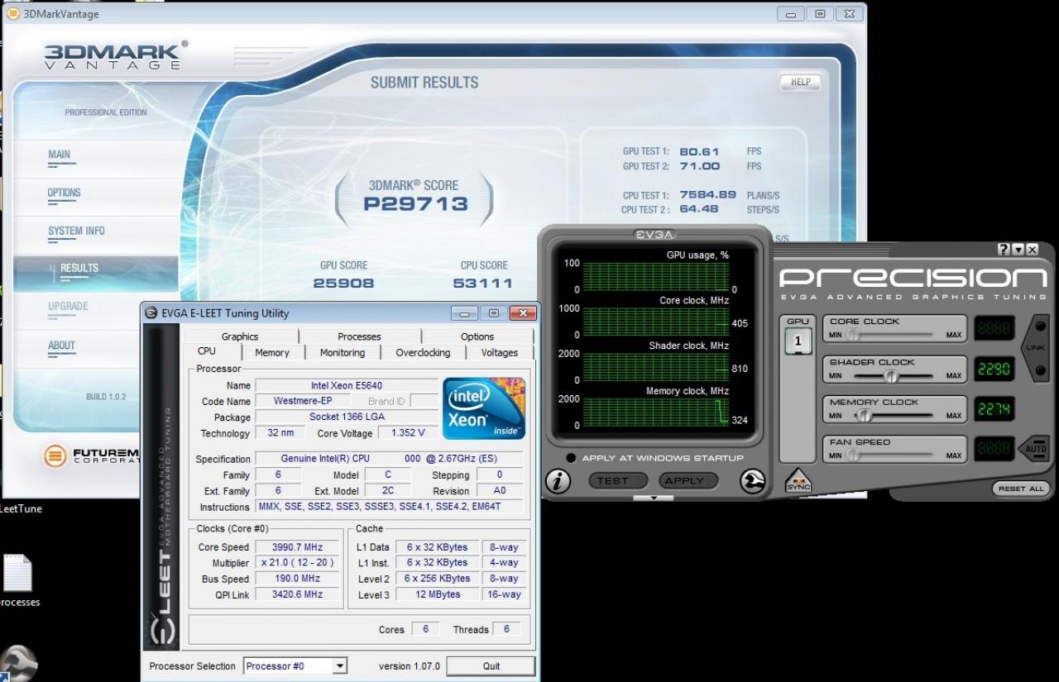Open the Voltages tab in E-LEET
The image size is (1059, 682).
tap(500, 353)
